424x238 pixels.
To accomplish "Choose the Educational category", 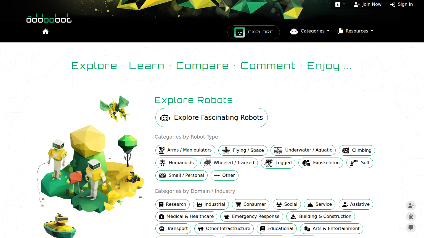I will (x=277, y=229).
